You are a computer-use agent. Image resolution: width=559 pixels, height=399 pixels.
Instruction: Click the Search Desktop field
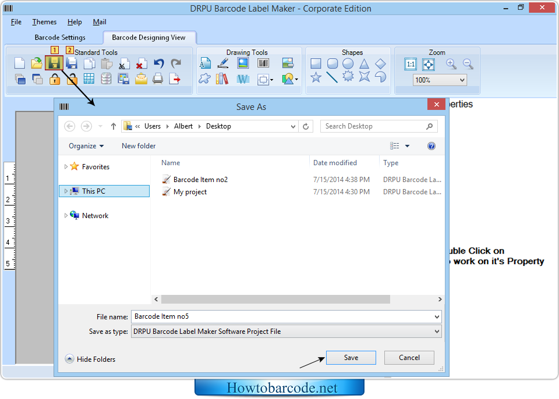(379, 126)
